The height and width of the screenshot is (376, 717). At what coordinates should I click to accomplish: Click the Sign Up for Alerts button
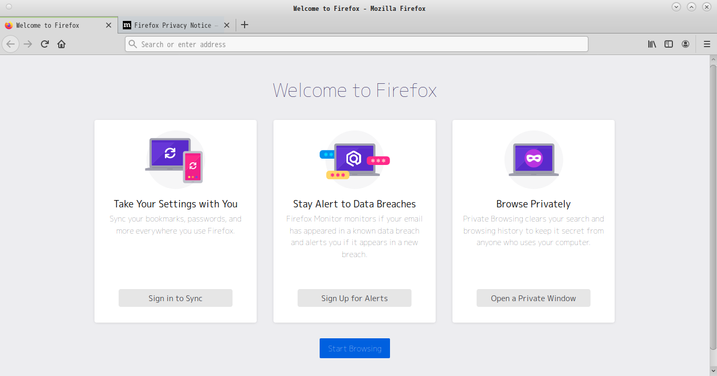coord(354,298)
